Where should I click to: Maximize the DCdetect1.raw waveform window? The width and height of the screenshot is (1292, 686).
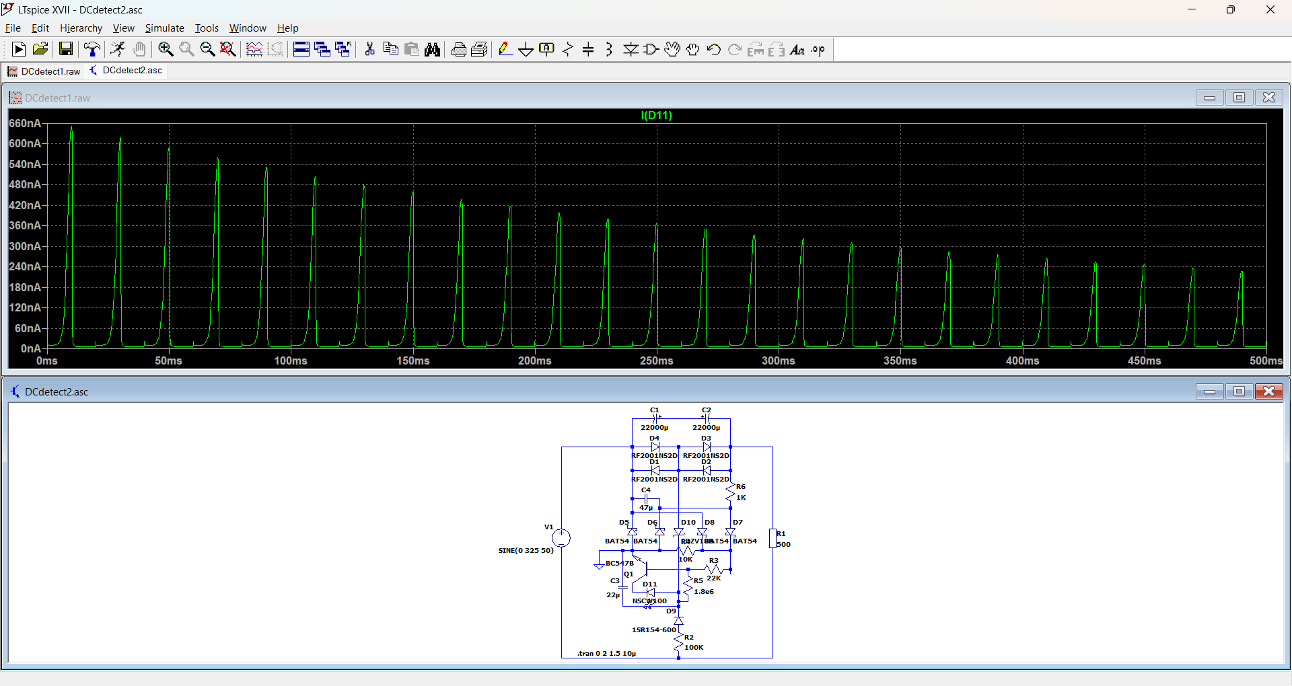[x=1239, y=98]
